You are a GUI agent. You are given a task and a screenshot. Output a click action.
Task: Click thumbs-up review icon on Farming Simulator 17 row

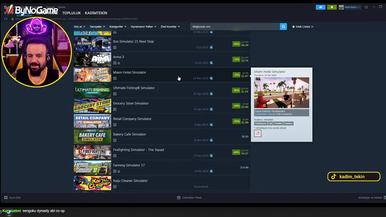(211, 171)
